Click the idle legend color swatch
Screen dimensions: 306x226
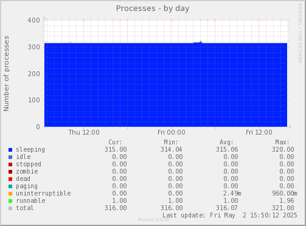[x=10, y=157]
